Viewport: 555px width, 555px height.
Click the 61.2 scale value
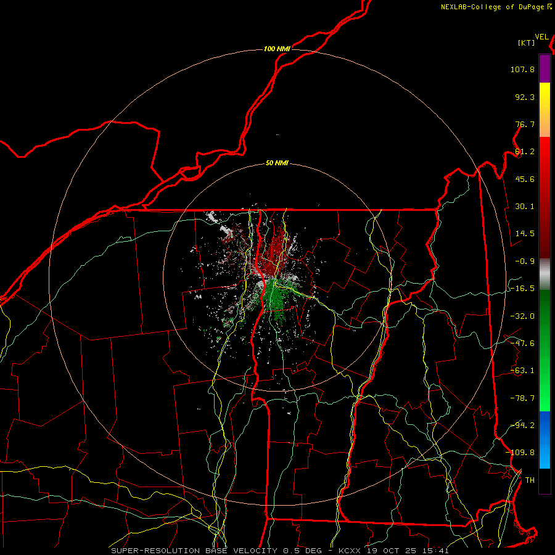click(x=525, y=152)
